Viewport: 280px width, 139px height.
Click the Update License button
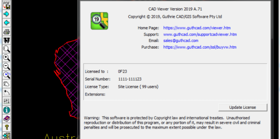pos(242,107)
